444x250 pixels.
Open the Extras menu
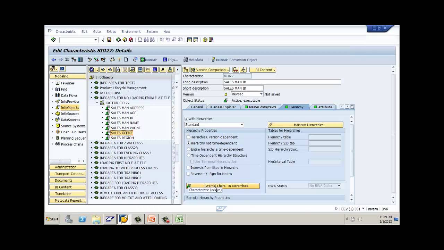click(111, 32)
